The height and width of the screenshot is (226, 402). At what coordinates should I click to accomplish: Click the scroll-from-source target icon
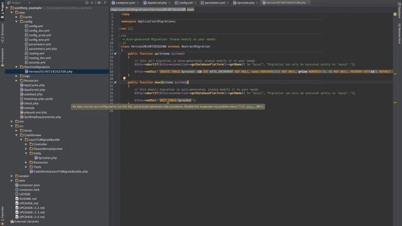coord(87,3)
